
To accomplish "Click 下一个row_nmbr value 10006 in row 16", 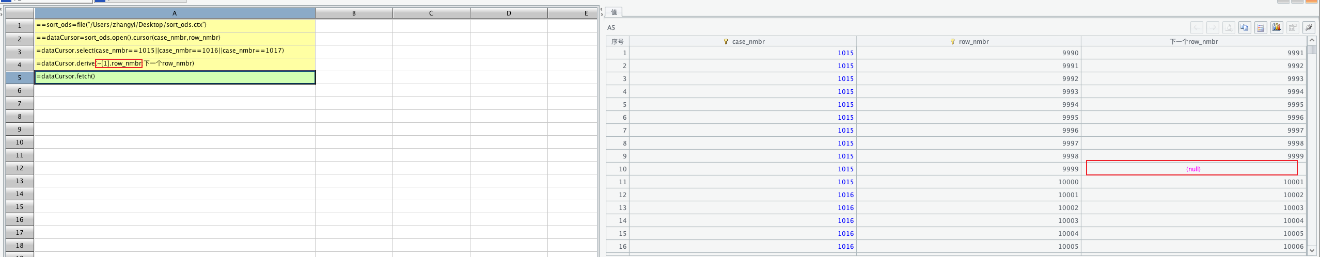I will (x=1193, y=246).
